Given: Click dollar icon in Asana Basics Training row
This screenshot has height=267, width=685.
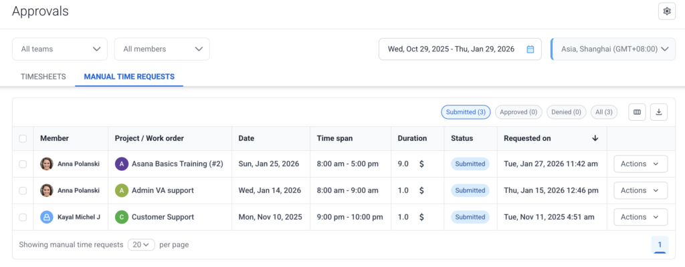Looking at the screenshot, I should [x=421, y=164].
